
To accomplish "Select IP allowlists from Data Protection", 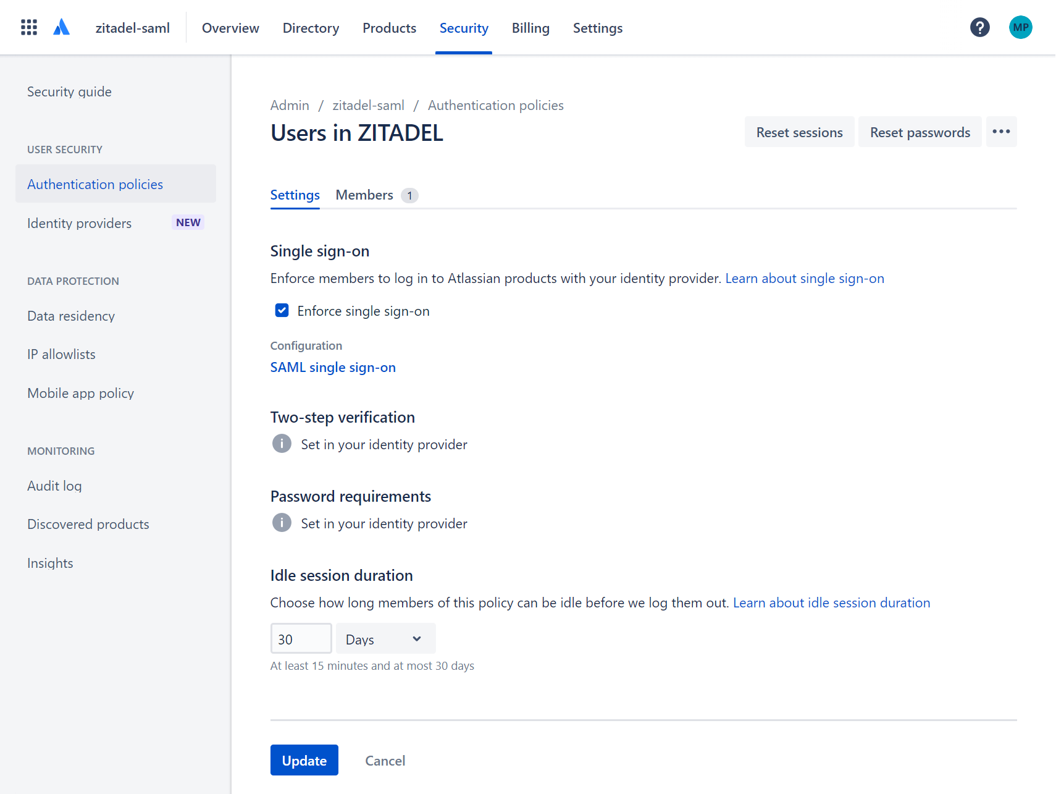I will point(61,354).
